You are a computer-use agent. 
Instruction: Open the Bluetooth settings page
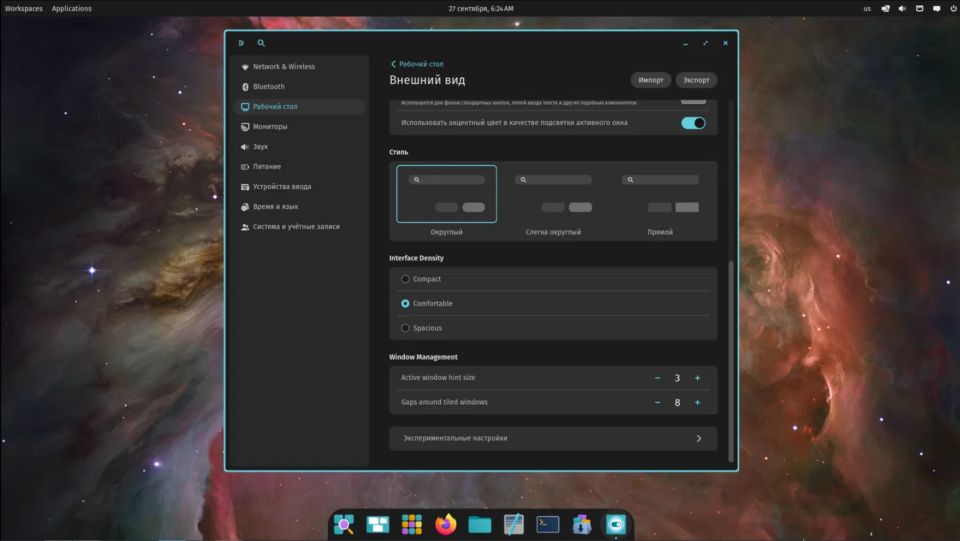point(269,86)
